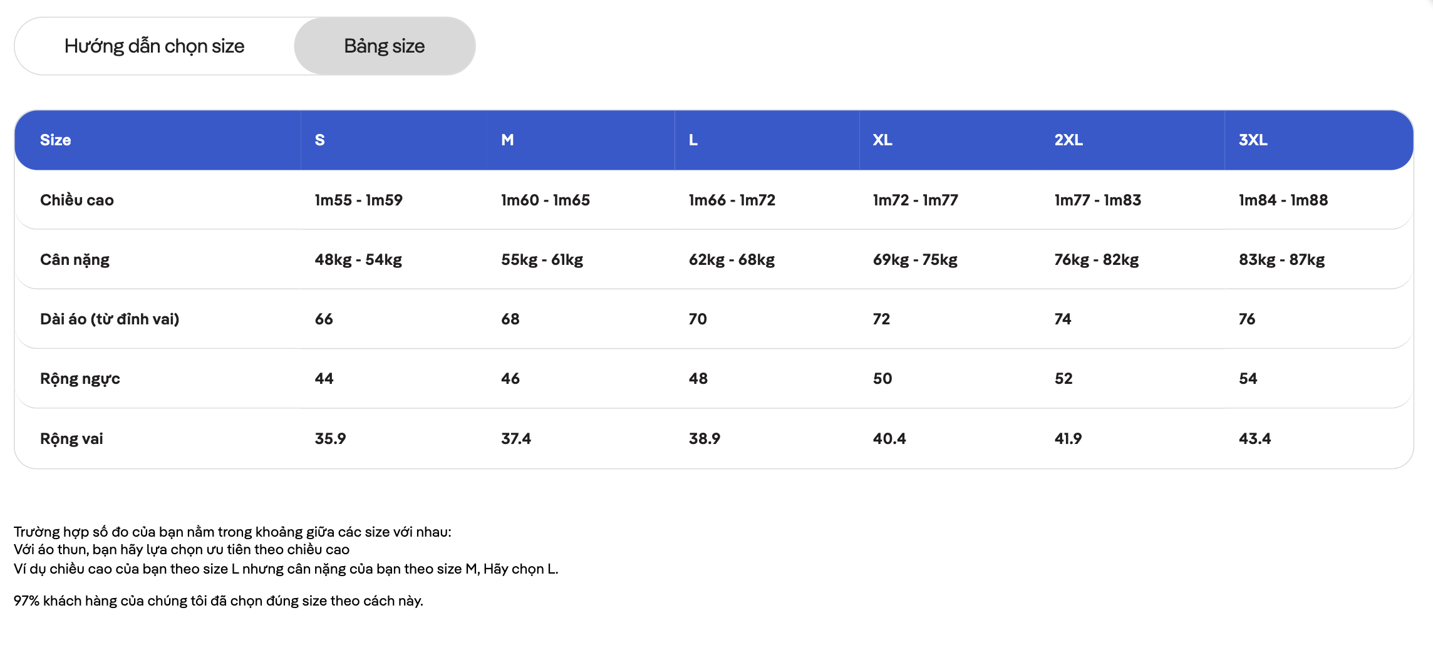Click the "Chiều cao" row label
The width and height of the screenshot is (1433, 645).
tap(77, 200)
